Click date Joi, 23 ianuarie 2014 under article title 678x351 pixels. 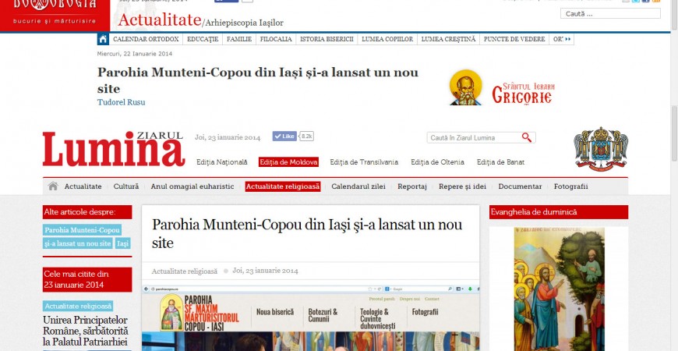pos(265,271)
